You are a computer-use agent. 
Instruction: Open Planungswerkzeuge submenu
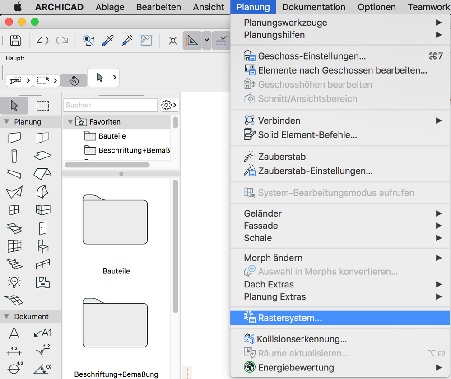point(339,23)
